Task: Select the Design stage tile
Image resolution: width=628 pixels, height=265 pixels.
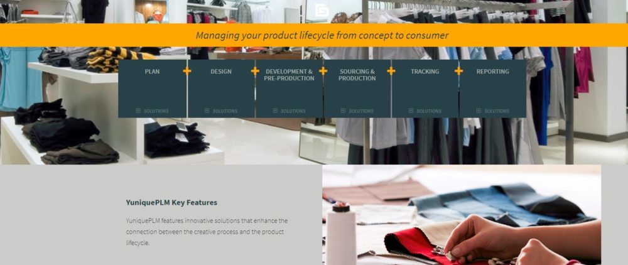Action: click(x=221, y=89)
